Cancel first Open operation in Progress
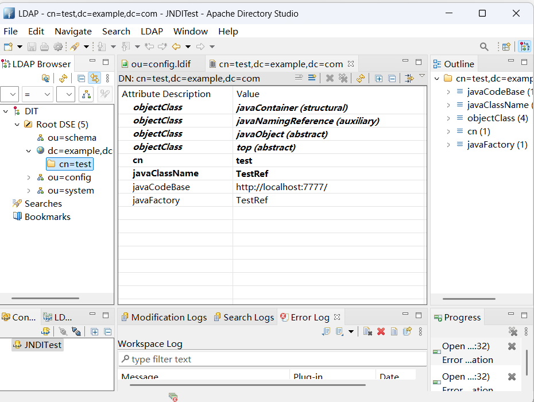Viewport: 534px width, 402px height. 512,346
